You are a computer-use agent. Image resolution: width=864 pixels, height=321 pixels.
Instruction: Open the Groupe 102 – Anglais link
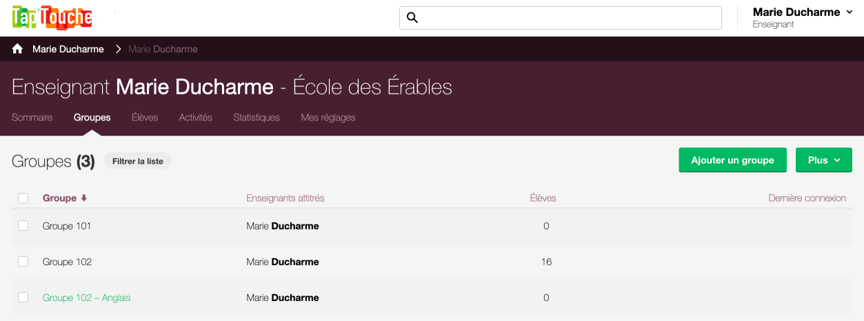pyautogui.click(x=87, y=298)
